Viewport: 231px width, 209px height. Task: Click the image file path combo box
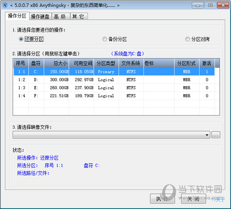(x=111, y=135)
